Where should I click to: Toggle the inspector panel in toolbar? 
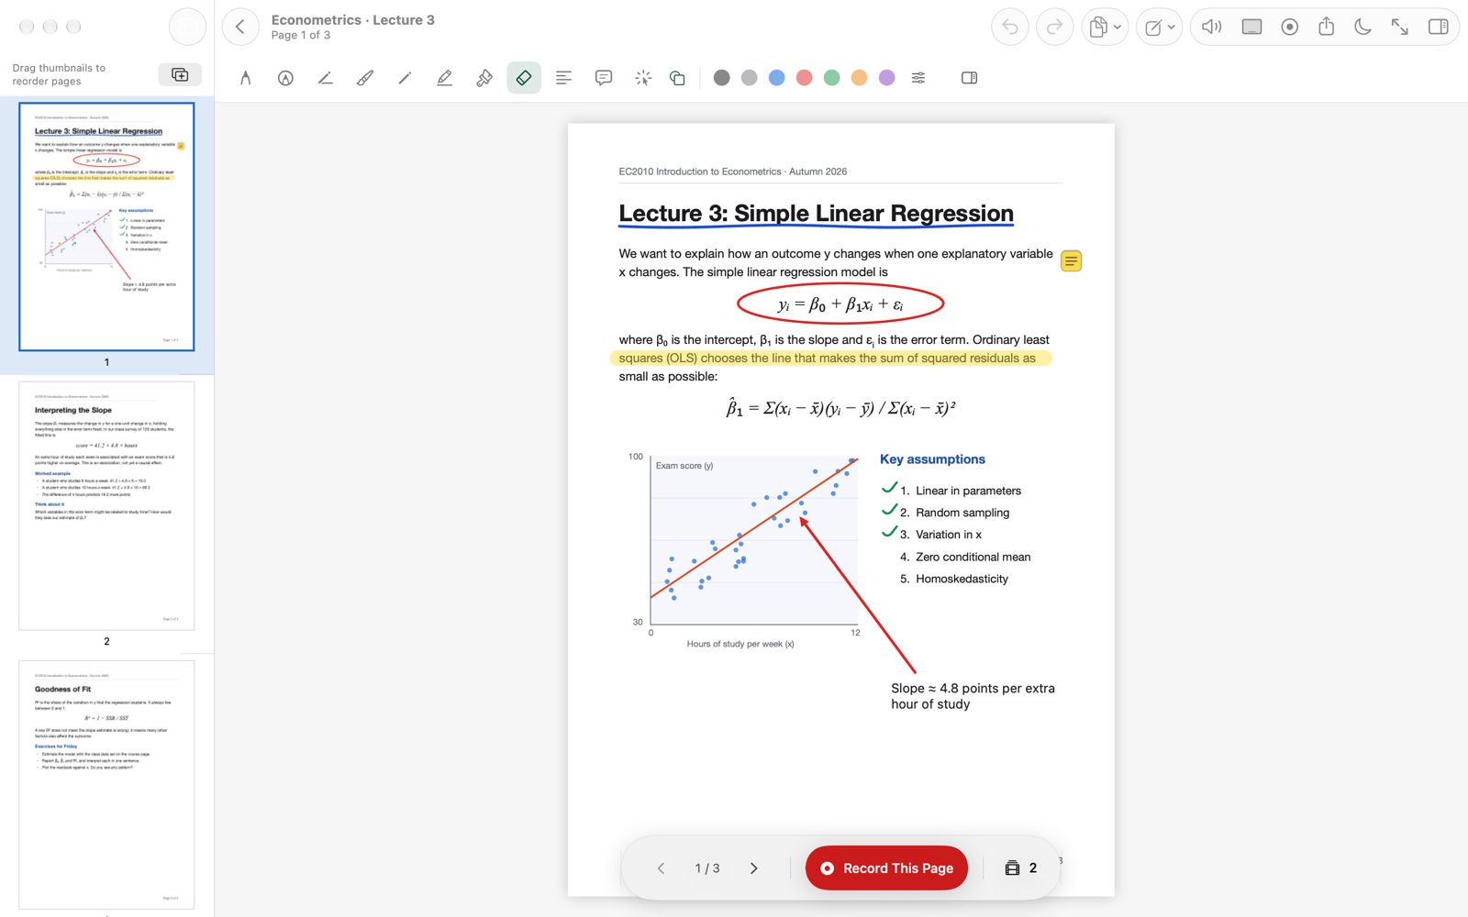(x=969, y=78)
